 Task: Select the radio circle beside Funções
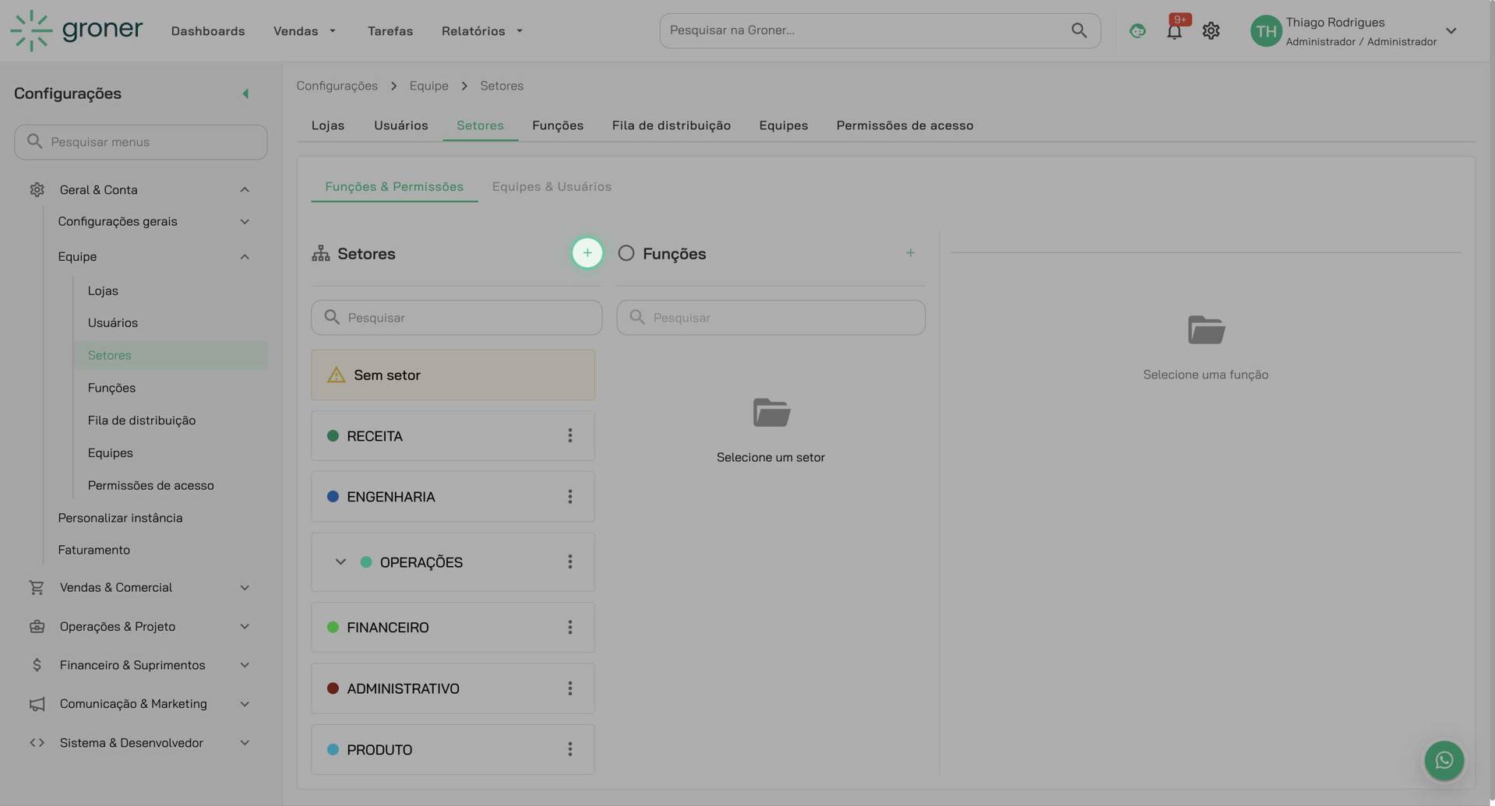tap(626, 252)
